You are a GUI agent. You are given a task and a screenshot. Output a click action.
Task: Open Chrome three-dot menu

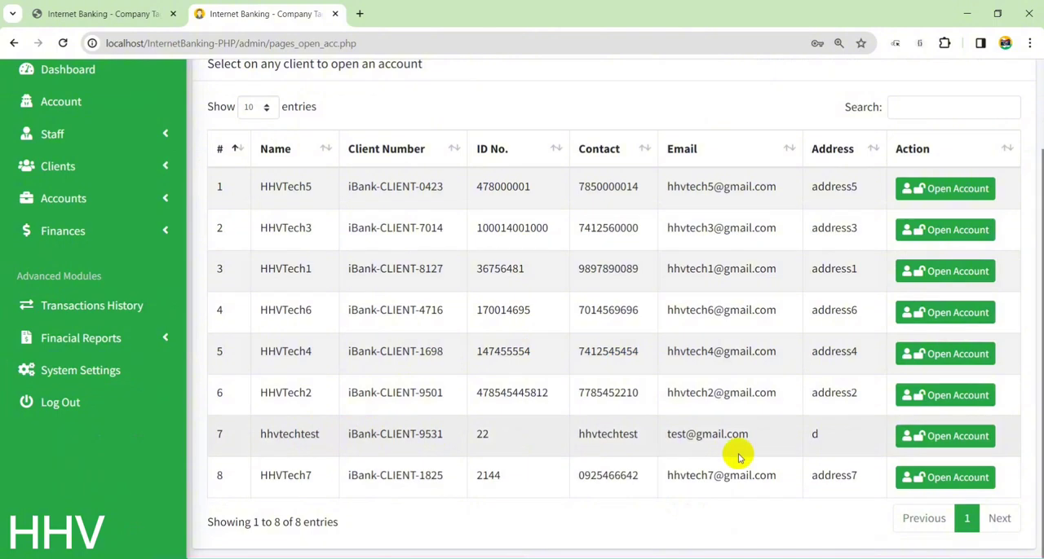pos(1030,43)
